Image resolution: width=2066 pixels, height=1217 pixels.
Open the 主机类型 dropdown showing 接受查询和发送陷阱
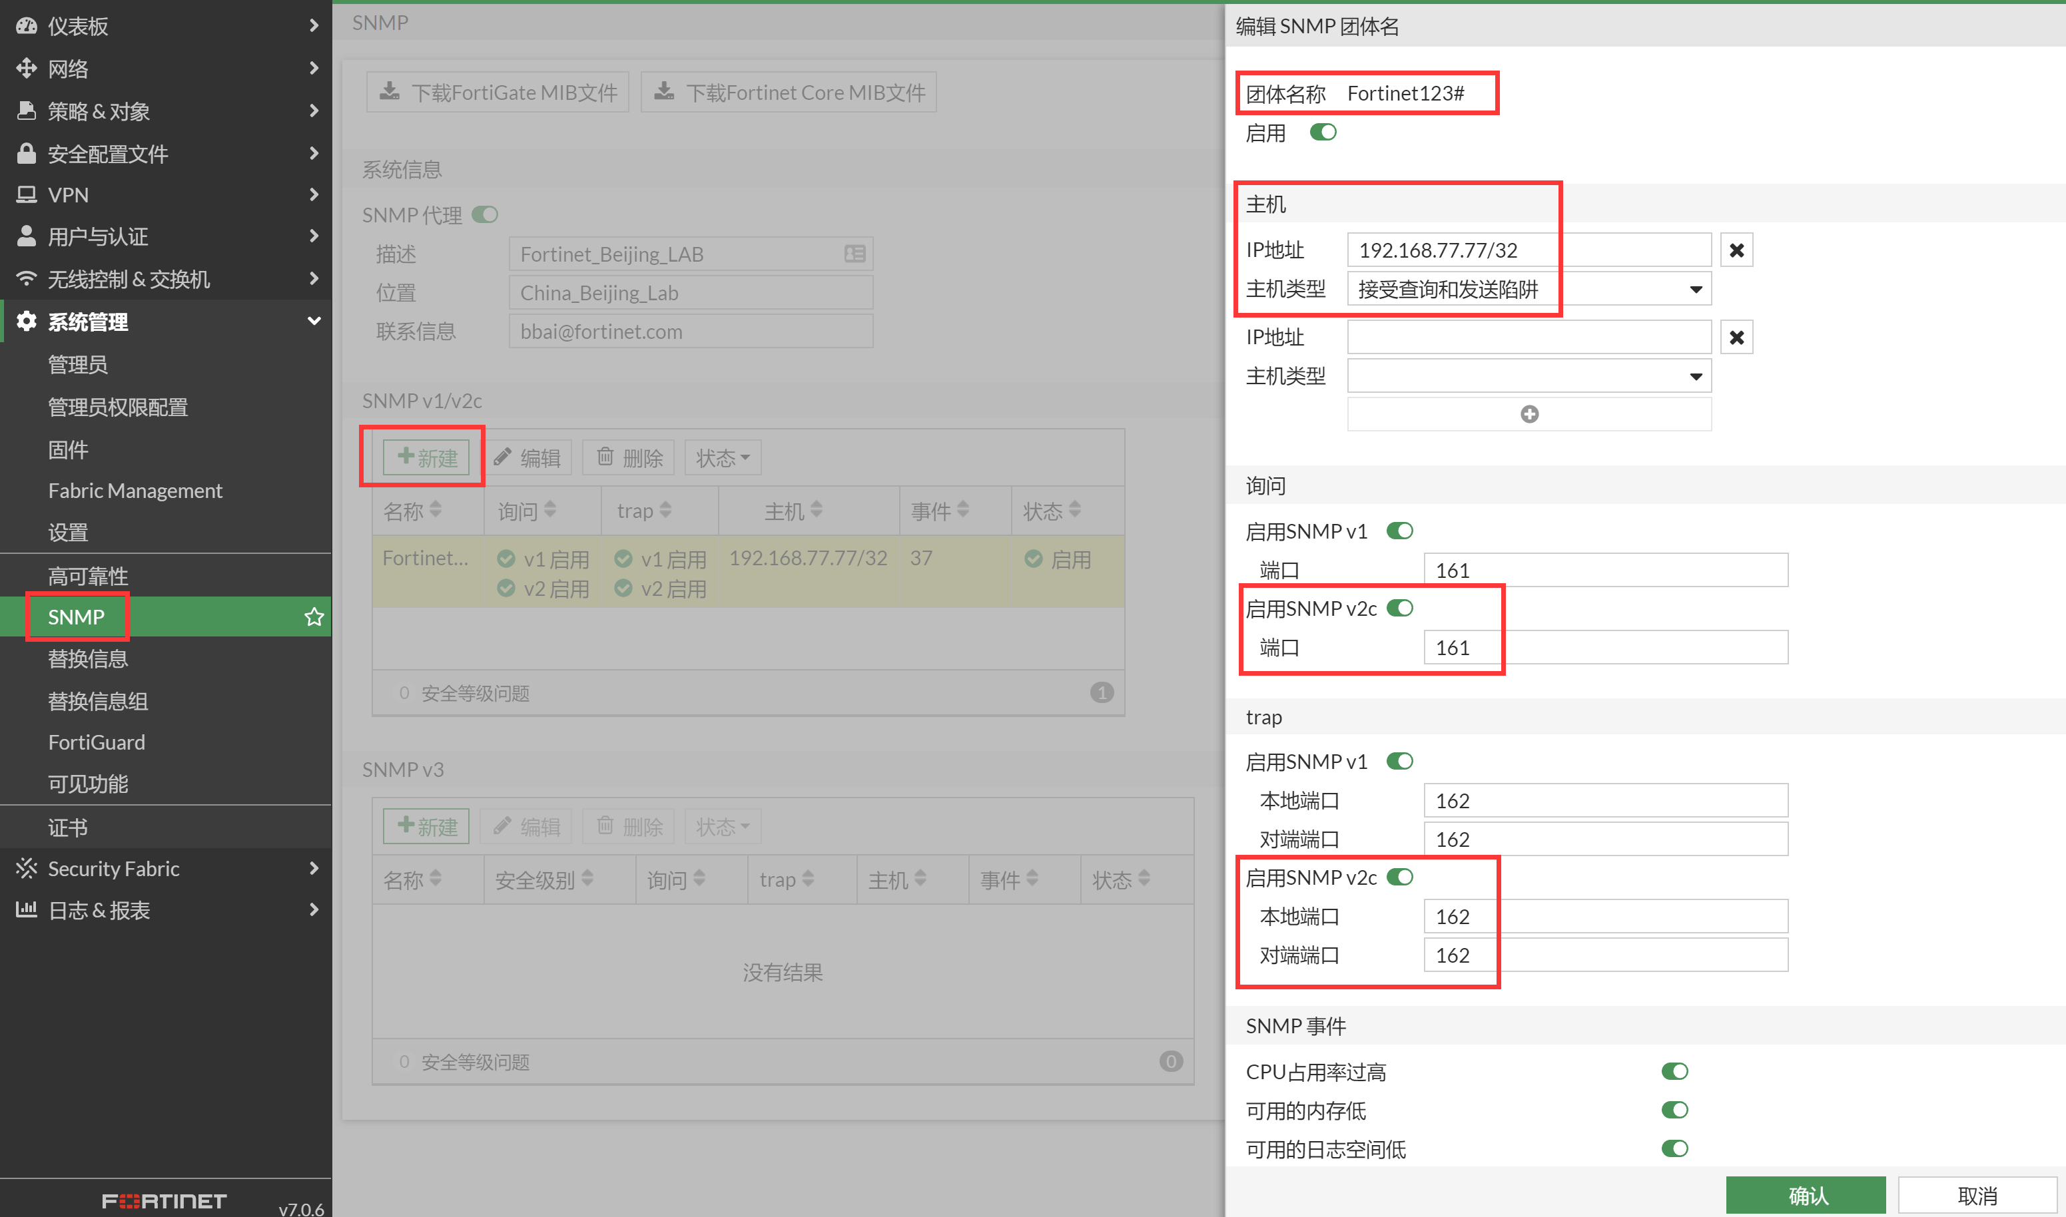point(1528,290)
